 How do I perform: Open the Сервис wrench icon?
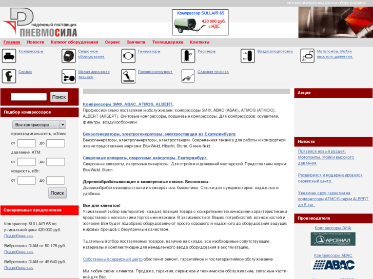9,76
